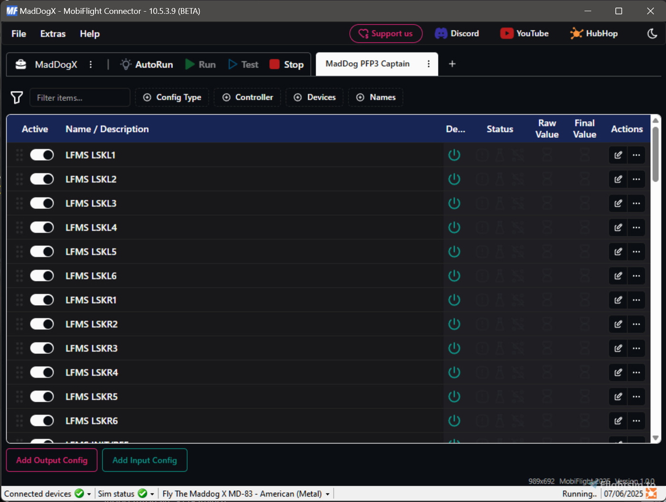Add a new config tab with plus icon
Image resolution: width=666 pixels, height=502 pixels.
(452, 64)
